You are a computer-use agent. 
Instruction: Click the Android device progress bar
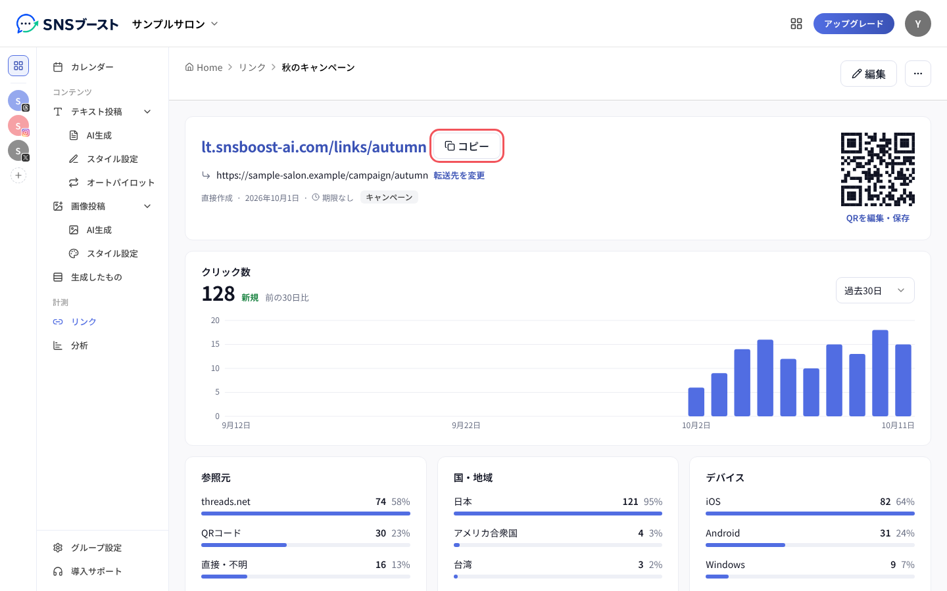pos(810,545)
